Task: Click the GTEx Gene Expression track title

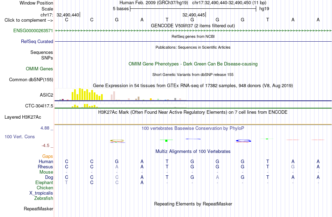Action: (193, 85)
